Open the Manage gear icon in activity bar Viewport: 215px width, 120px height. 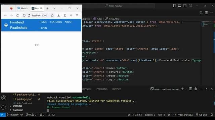coord(4,107)
